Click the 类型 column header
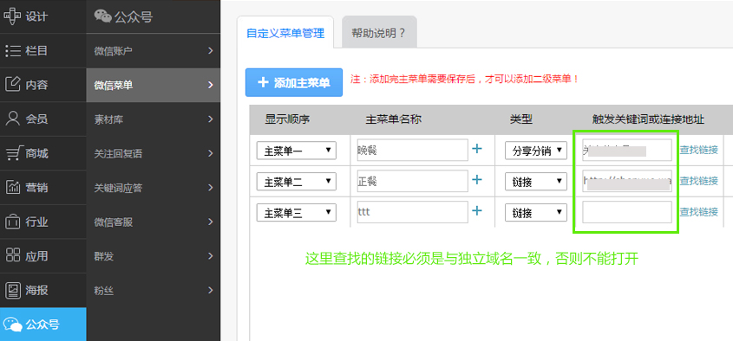This screenshot has height=341, width=733. click(520, 119)
